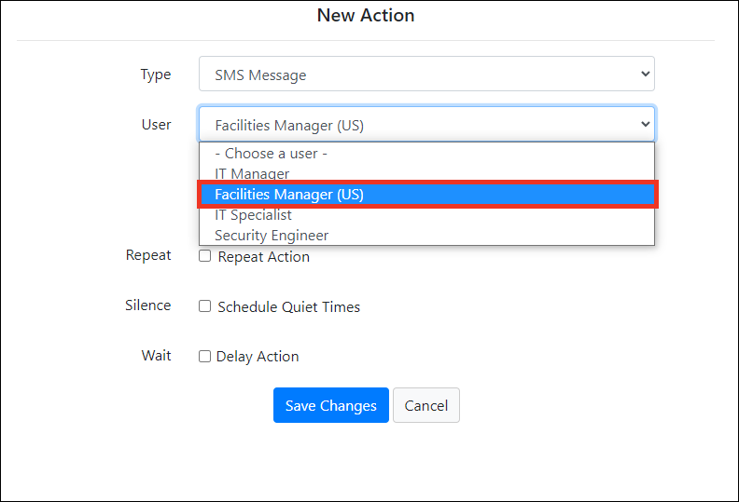Screen dimensions: 739x502
Task: Click the Save Changes button
Action: pos(330,405)
